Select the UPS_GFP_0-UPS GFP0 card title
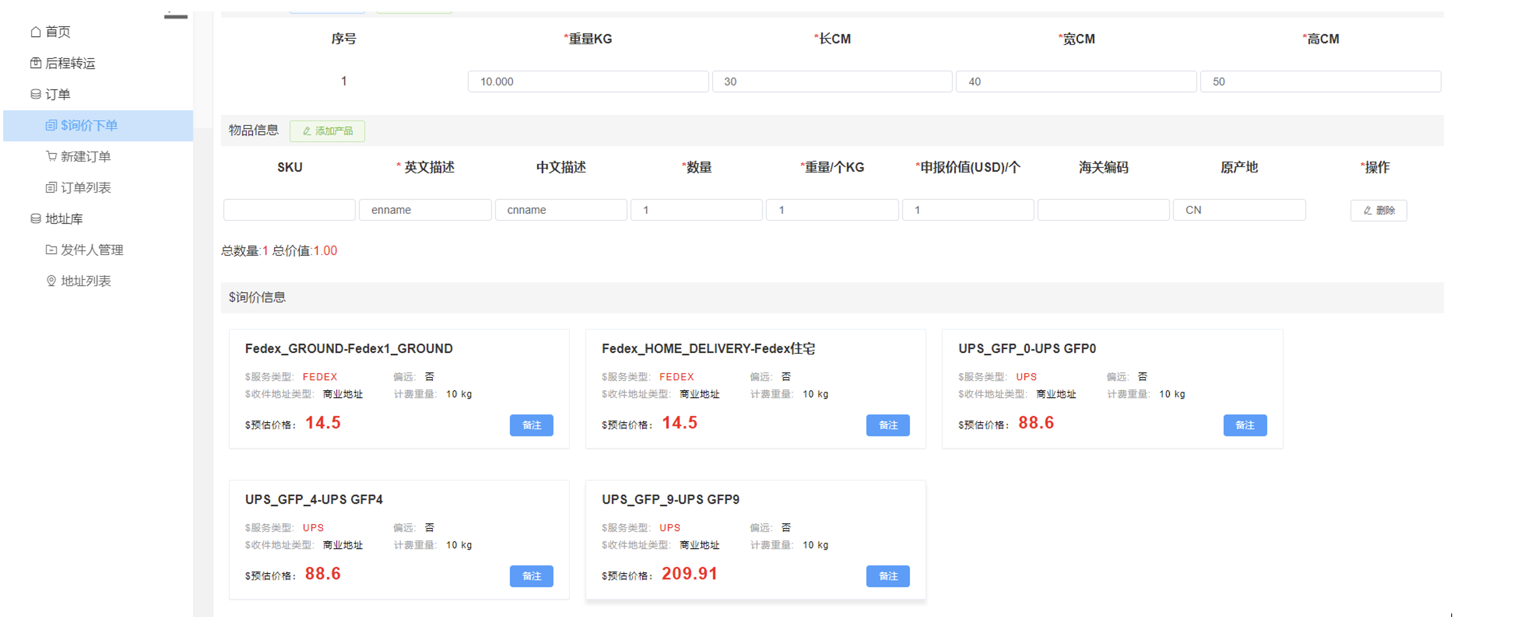This screenshot has width=1513, height=617. (1027, 349)
